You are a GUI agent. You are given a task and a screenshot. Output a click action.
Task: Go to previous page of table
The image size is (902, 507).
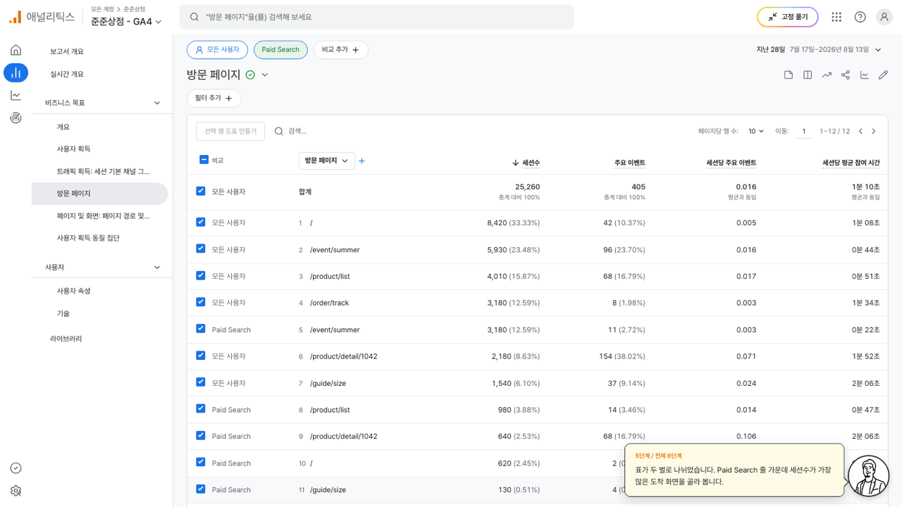point(860,131)
